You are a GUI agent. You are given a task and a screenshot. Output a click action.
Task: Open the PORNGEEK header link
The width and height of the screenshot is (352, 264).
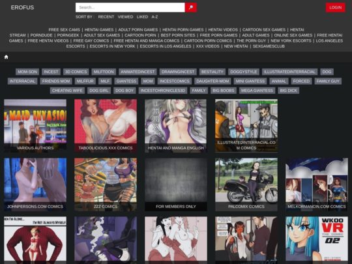tap(68, 35)
